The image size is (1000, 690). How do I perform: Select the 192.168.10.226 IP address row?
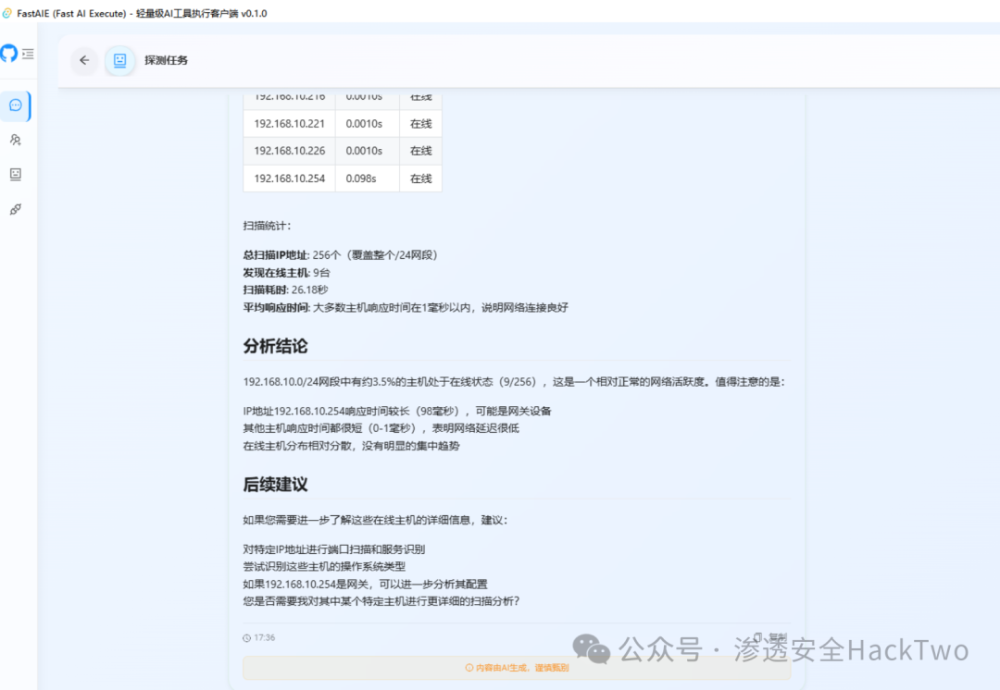click(x=288, y=150)
